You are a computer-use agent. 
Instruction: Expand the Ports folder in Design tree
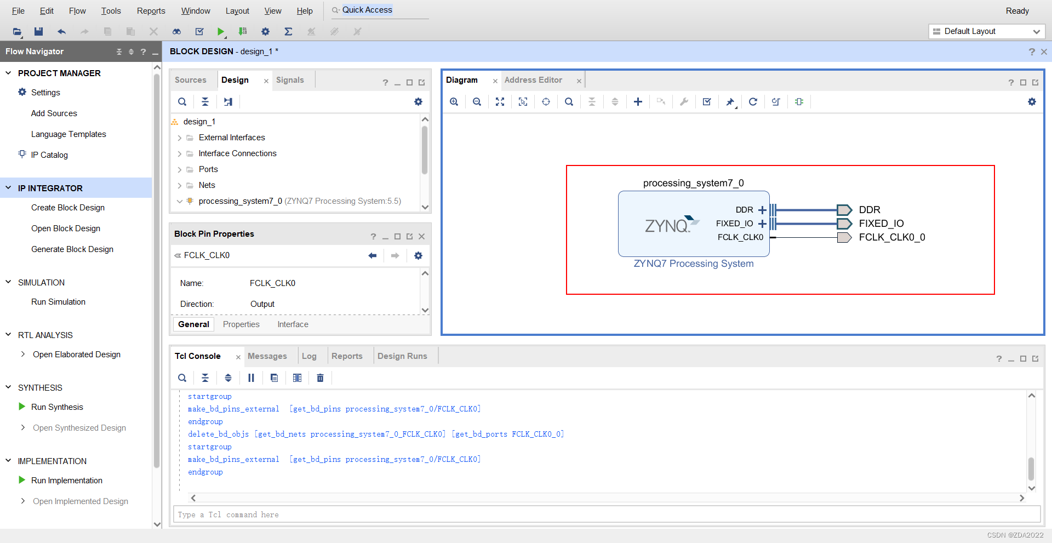179,170
